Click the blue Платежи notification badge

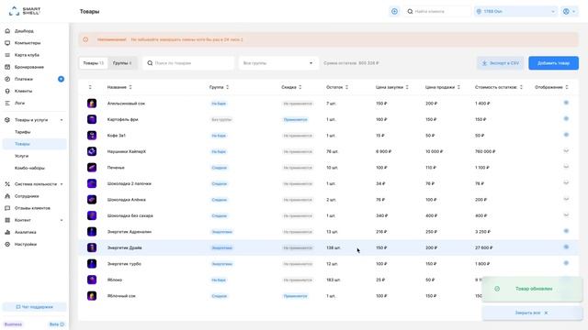click(x=62, y=79)
